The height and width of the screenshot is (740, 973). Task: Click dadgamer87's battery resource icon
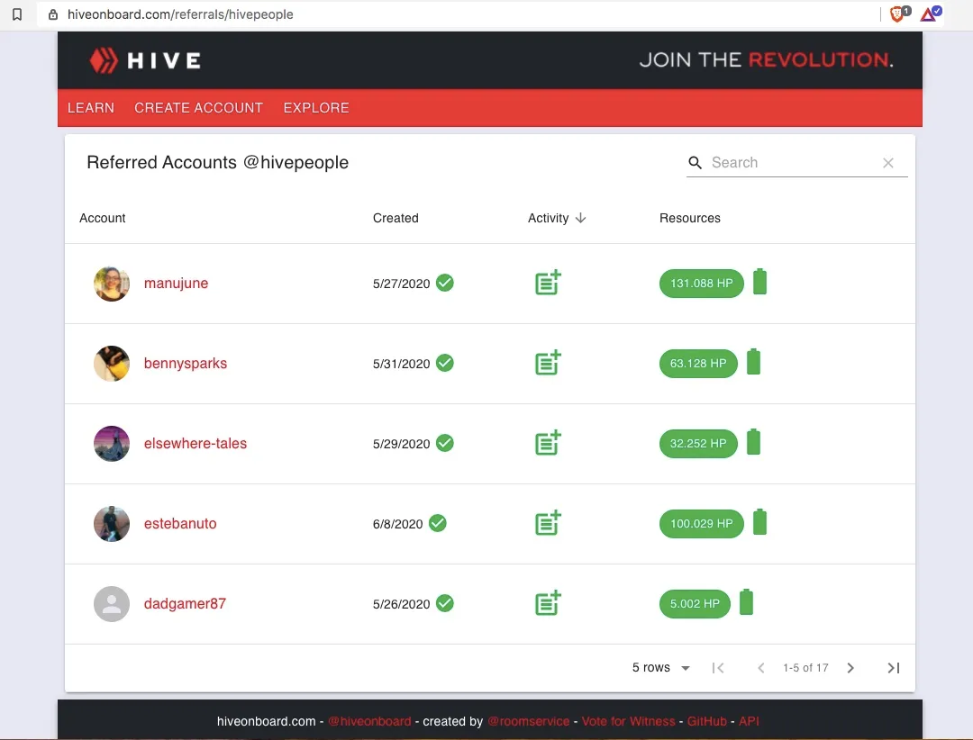click(747, 601)
